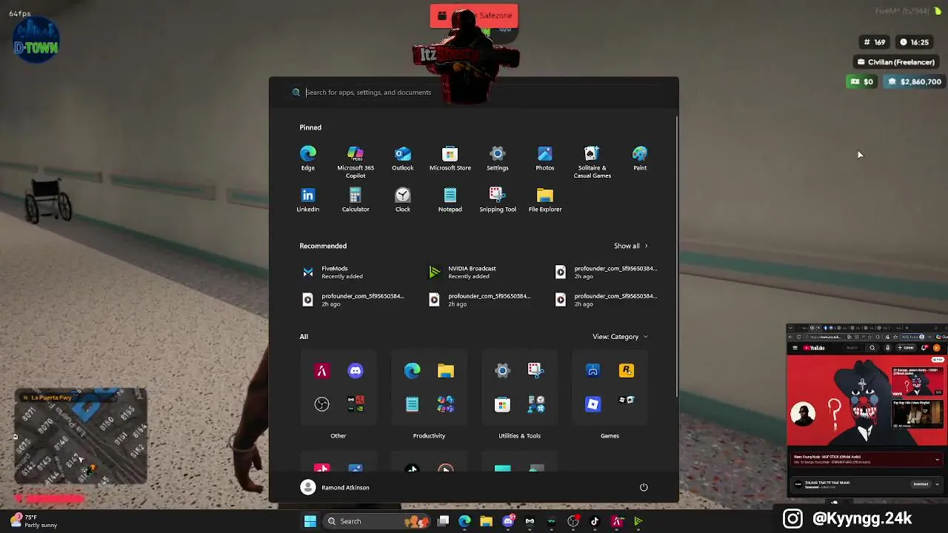The image size is (948, 533).
Task: Open Notepad from Pinned section
Action: click(x=450, y=199)
